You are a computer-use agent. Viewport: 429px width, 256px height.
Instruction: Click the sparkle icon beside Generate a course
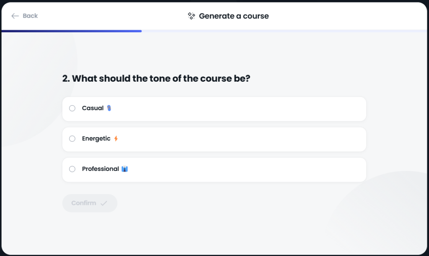191,16
